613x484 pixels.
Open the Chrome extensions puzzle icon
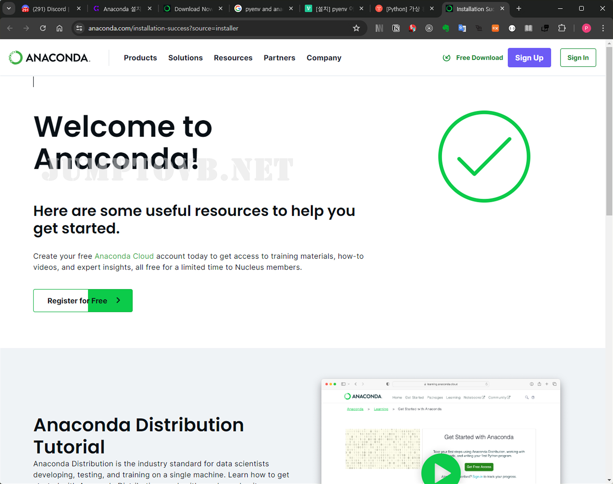click(x=562, y=28)
